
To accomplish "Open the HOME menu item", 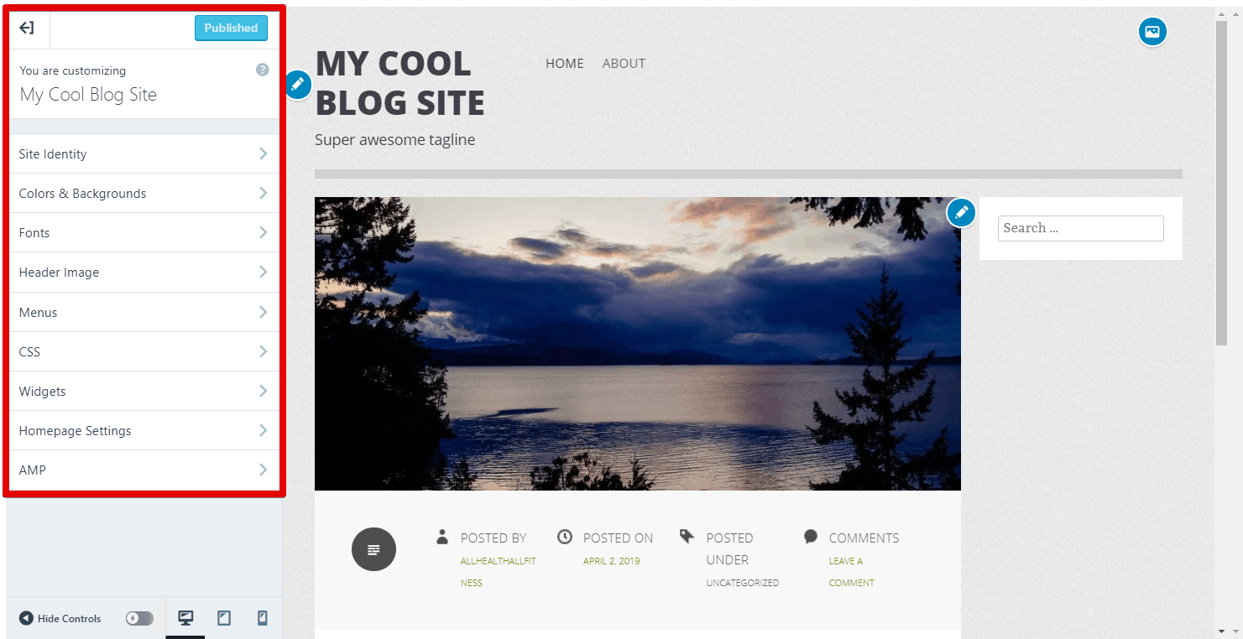I will 565,63.
